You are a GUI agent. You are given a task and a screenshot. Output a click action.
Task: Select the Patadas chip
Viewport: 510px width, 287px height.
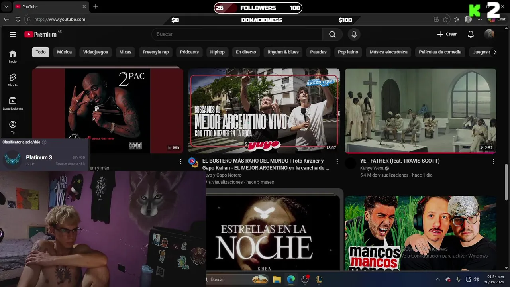tap(318, 52)
